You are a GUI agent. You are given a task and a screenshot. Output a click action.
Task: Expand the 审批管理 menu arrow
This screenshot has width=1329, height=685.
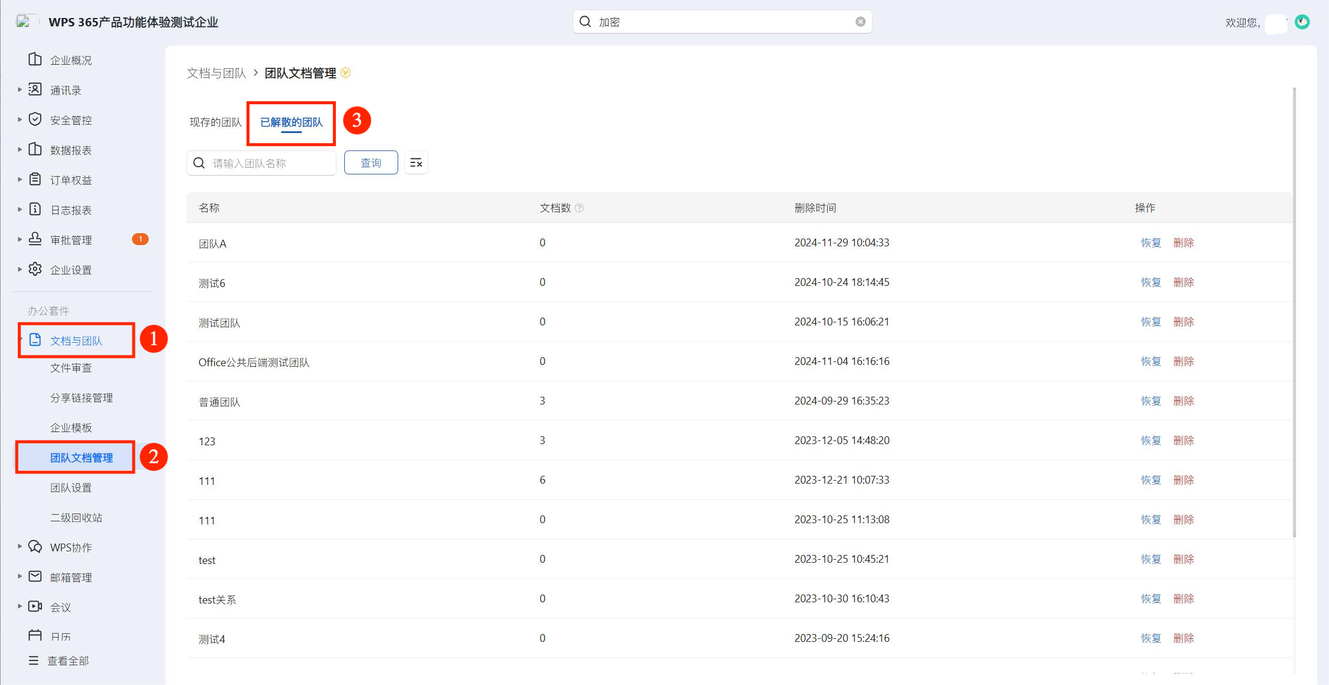[x=20, y=239]
